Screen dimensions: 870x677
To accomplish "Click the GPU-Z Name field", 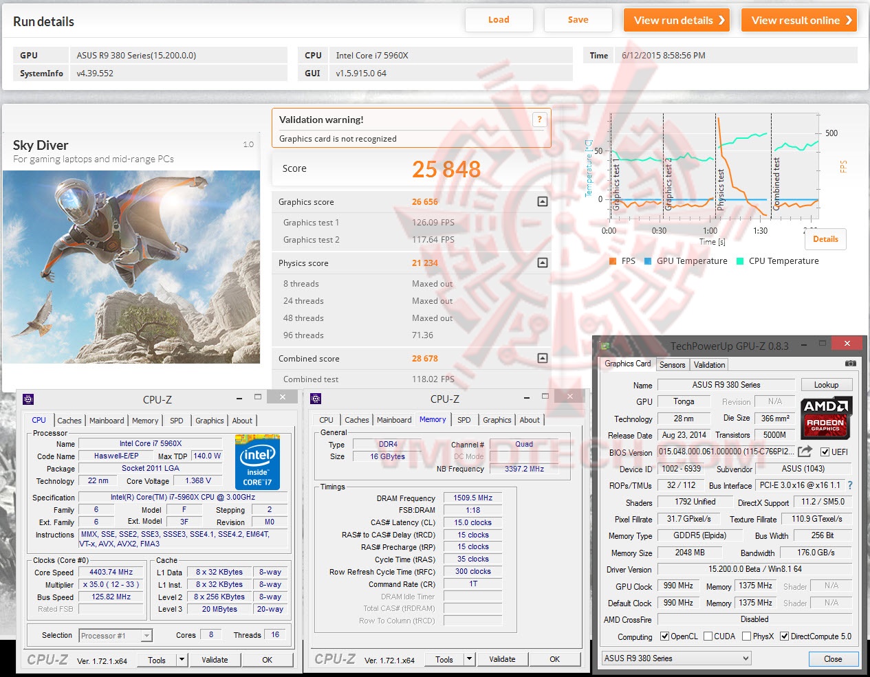I will point(726,385).
